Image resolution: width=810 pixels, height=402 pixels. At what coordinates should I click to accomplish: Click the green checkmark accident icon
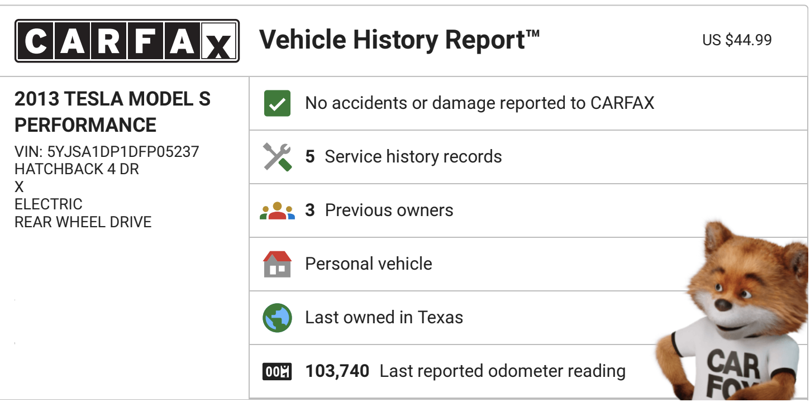pyautogui.click(x=277, y=103)
